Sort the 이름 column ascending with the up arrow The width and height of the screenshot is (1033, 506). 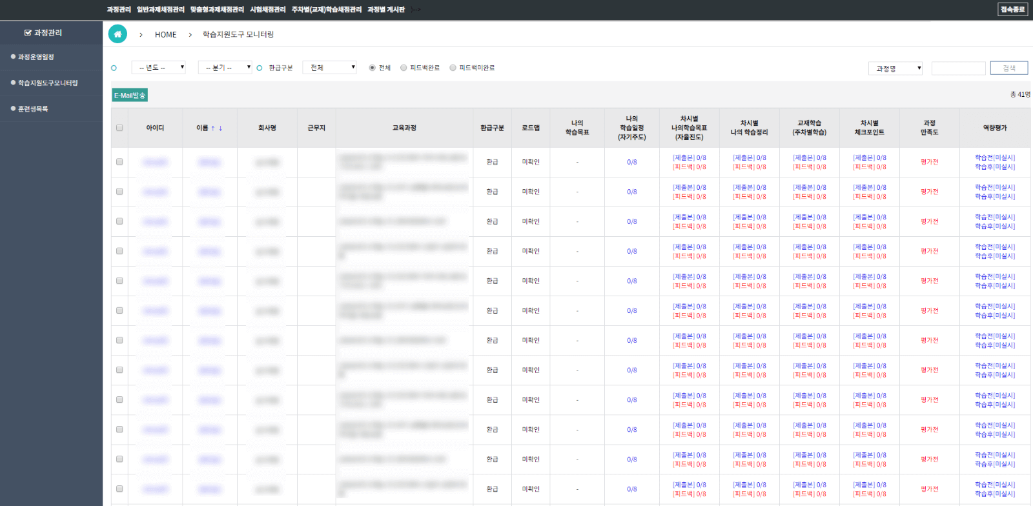213,128
